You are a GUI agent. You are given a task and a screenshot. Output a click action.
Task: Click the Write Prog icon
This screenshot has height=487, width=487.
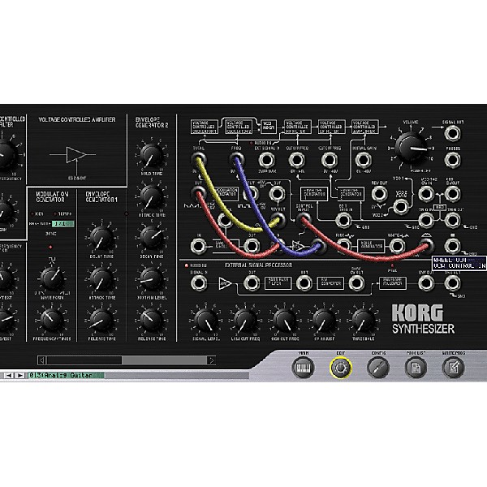pyautogui.click(x=453, y=368)
